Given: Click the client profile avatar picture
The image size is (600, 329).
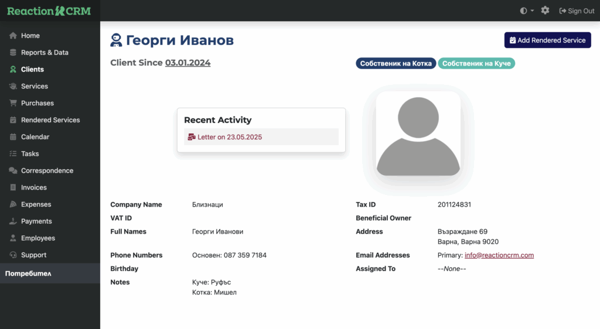Looking at the screenshot, I should tap(418, 133).
